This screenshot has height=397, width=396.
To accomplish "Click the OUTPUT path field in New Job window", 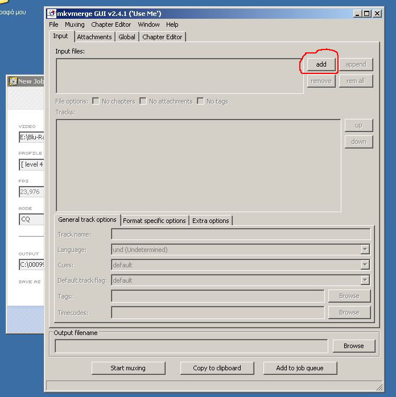I will point(31,264).
